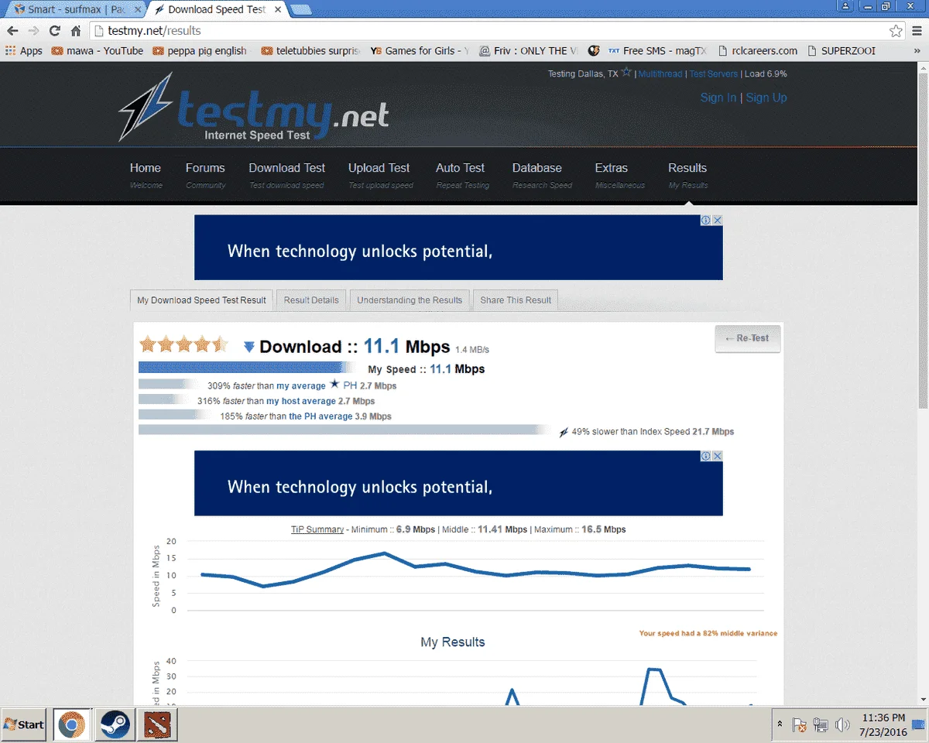The image size is (929, 743).
Task: Close the top banner ad
Action: tap(718, 220)
